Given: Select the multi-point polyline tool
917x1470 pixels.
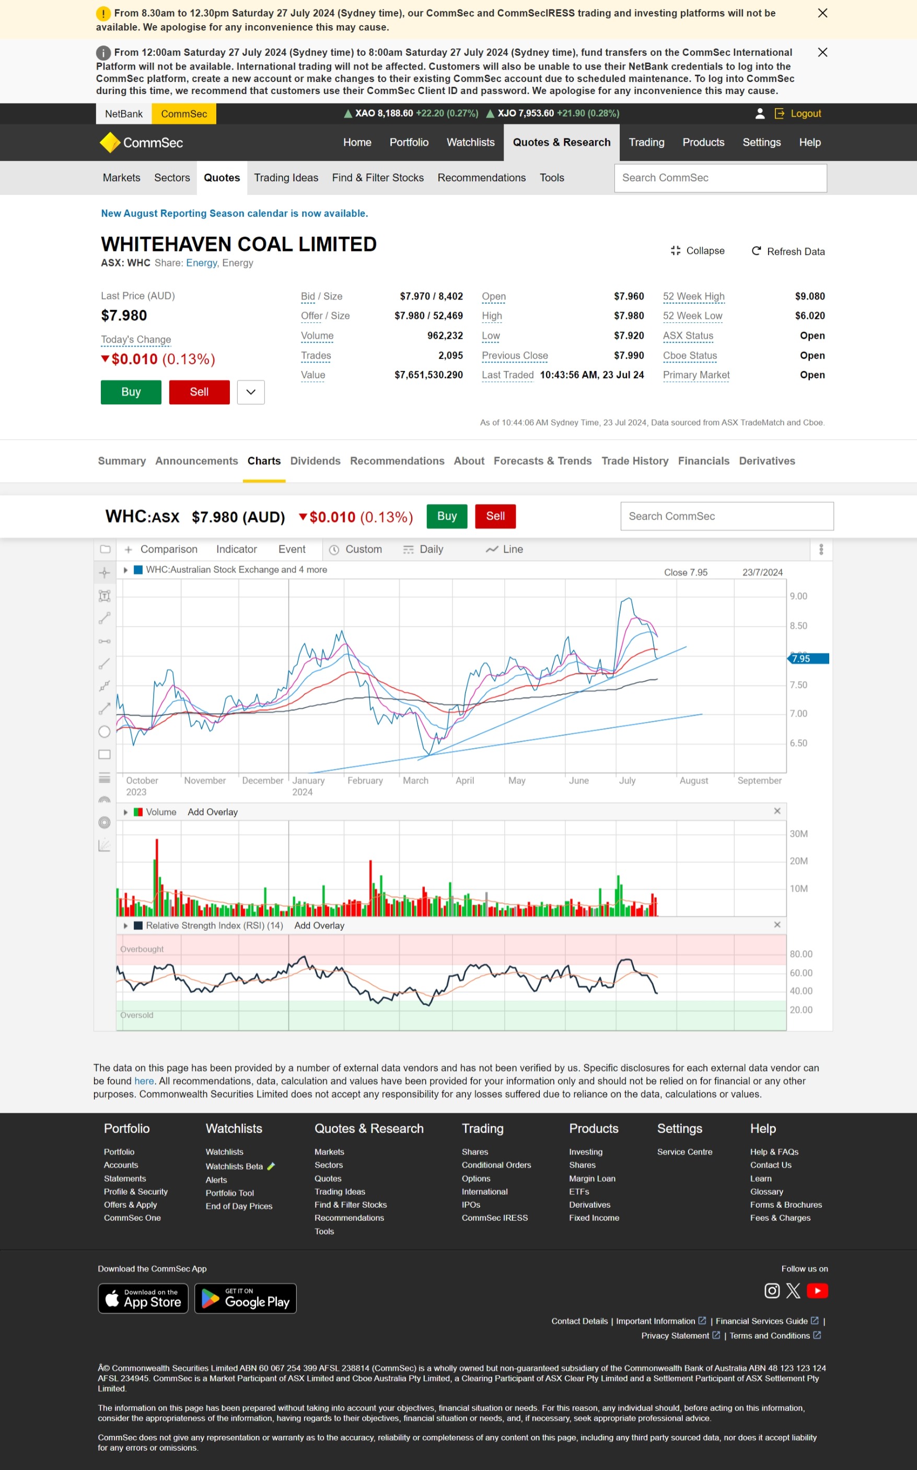Looking at the screenshot, I should [105, 685].
